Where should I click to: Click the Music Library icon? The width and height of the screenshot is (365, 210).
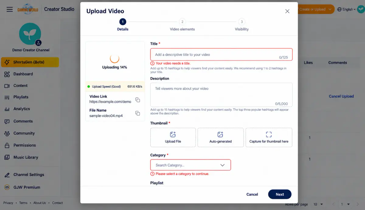click(x=7, y=157)
